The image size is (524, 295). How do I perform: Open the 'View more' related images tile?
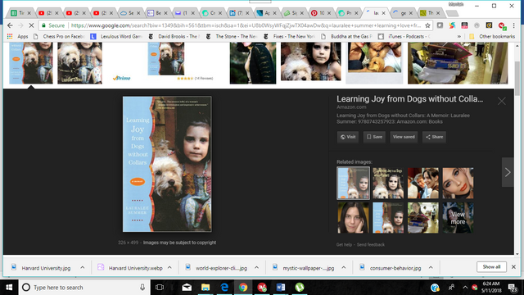coord(458,218)
